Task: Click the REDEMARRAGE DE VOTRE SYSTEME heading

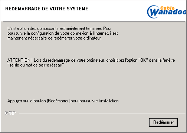Action: (47, 9)
